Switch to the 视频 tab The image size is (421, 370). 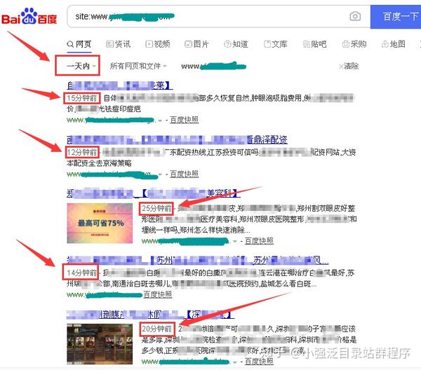(158, 44)
